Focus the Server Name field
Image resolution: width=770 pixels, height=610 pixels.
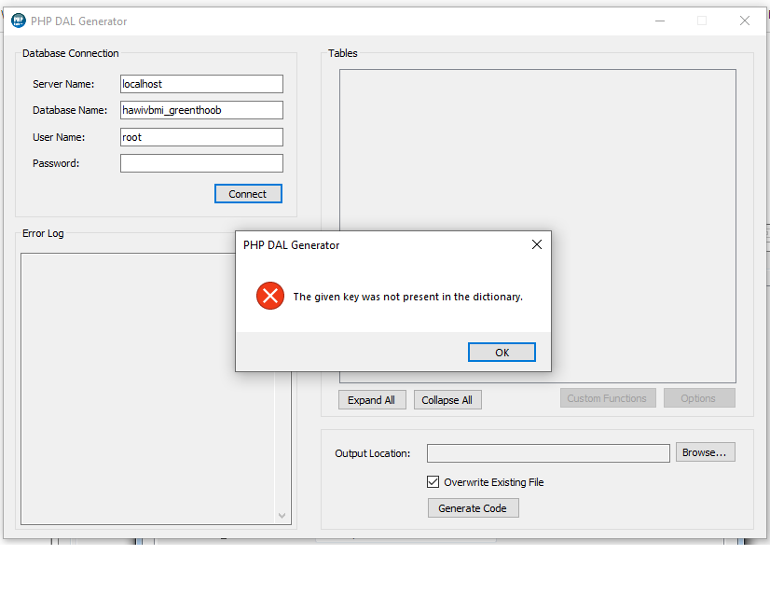(x=201, y=84)
